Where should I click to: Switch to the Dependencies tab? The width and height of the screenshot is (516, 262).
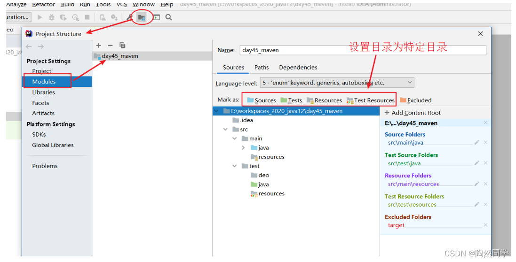click(x=298, y=67)
